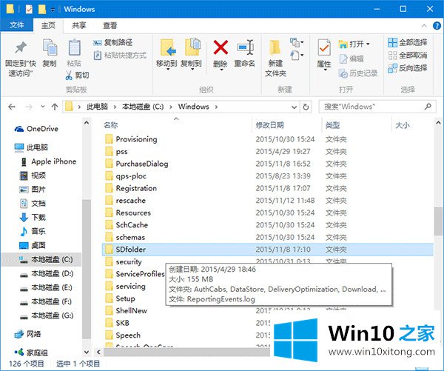Viewport: 444px width, 371px height.
Task: Go back with the left arrow
Action: [x=12, y=107]
